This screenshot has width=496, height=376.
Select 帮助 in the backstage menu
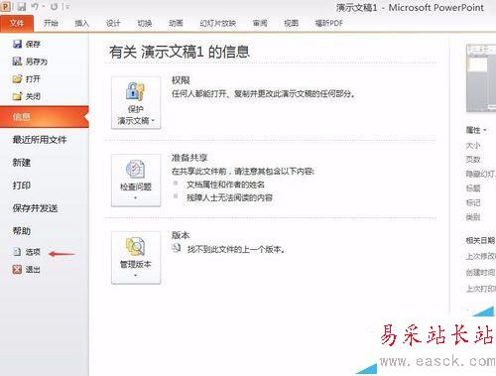(22, 231)
